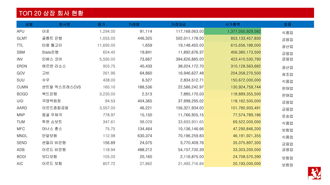Screen dimensions: 330x185
Task: Select the MNDL volume cell 630,374
Action: [x=145, y=136]
